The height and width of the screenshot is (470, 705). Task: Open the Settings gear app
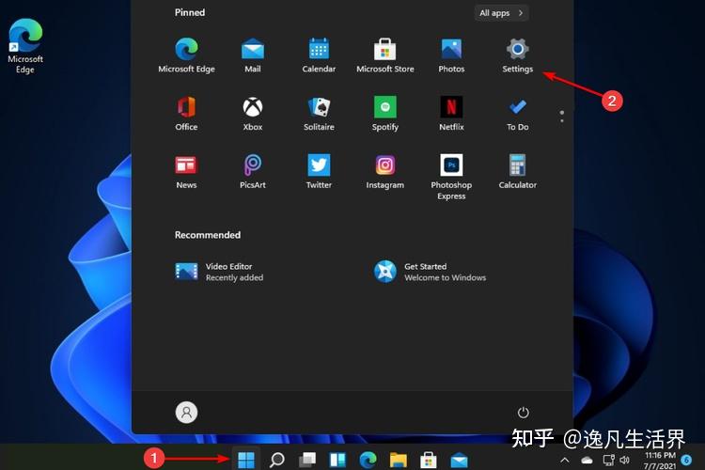click(x=517, y=55)
